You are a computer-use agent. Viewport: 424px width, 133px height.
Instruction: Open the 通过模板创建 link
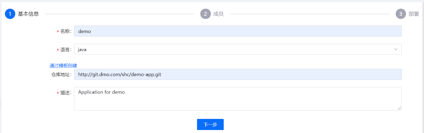tap(63, 66)
